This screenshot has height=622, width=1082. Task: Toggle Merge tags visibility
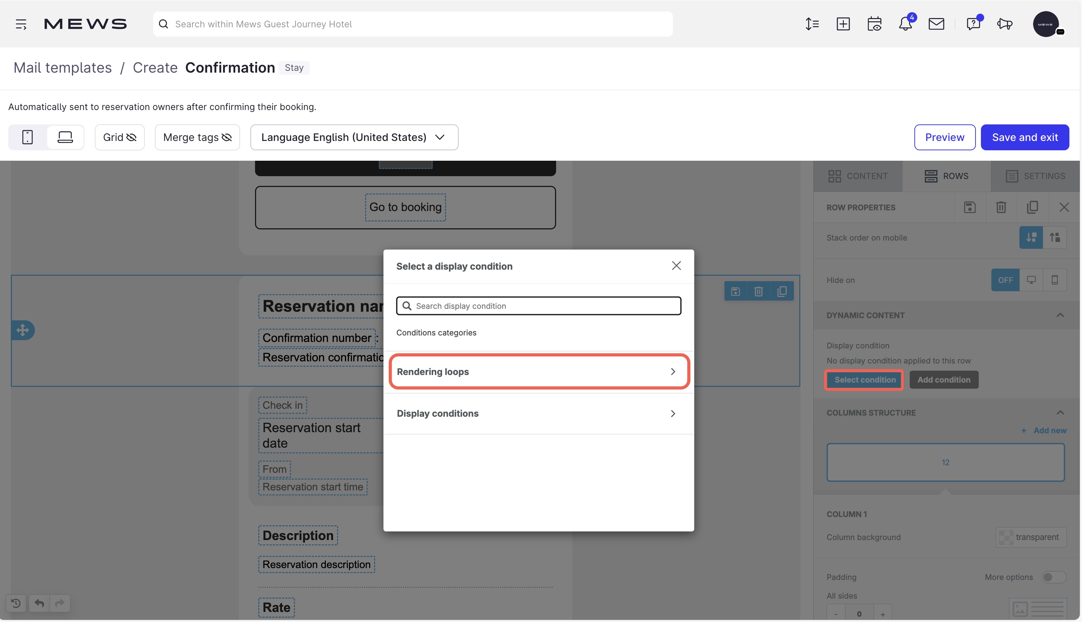coord(197,137)
